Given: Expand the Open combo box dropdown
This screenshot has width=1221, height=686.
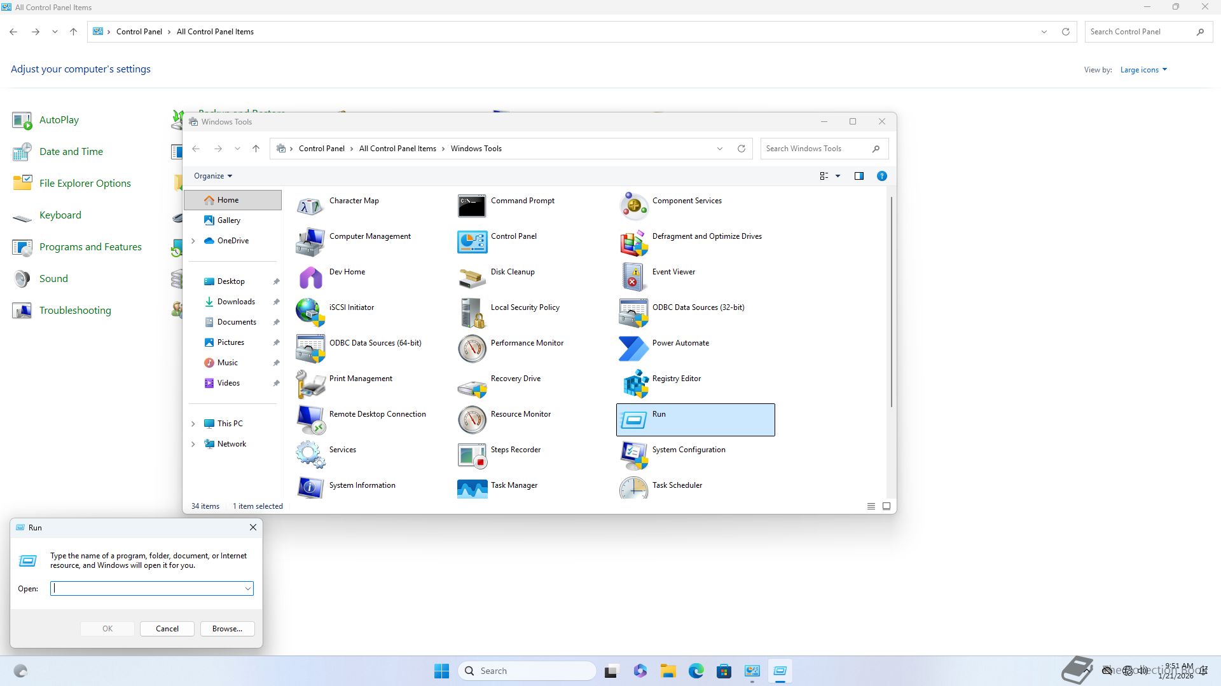Looking at the screenshot, I should click(x=247, y=589).
